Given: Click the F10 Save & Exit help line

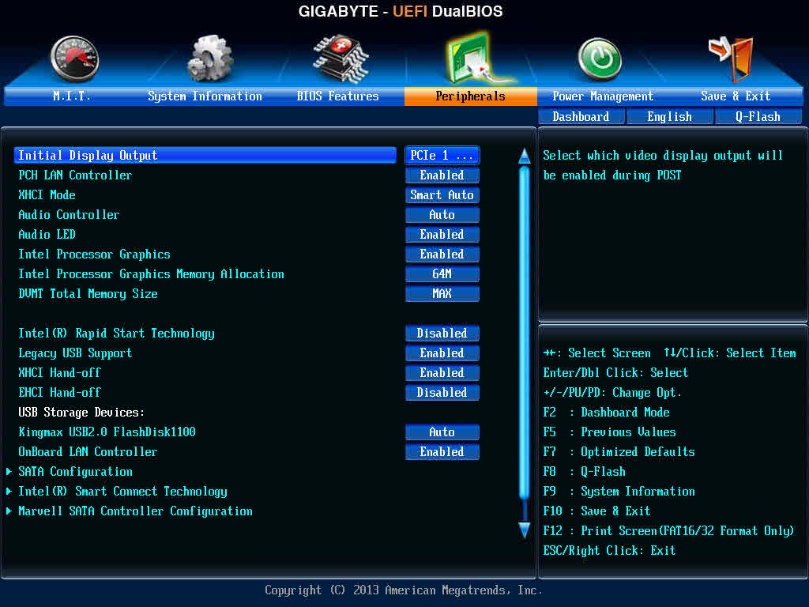Looking at the screenshot, I should [x=597, y=511].
